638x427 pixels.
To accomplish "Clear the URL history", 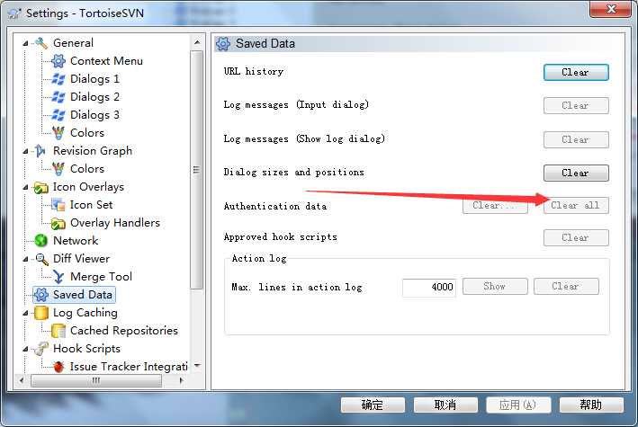I will pos(576,73).
